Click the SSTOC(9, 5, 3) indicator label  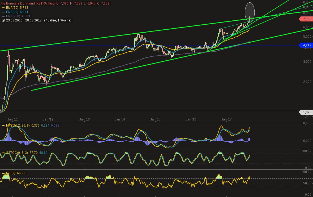[17, 153]
